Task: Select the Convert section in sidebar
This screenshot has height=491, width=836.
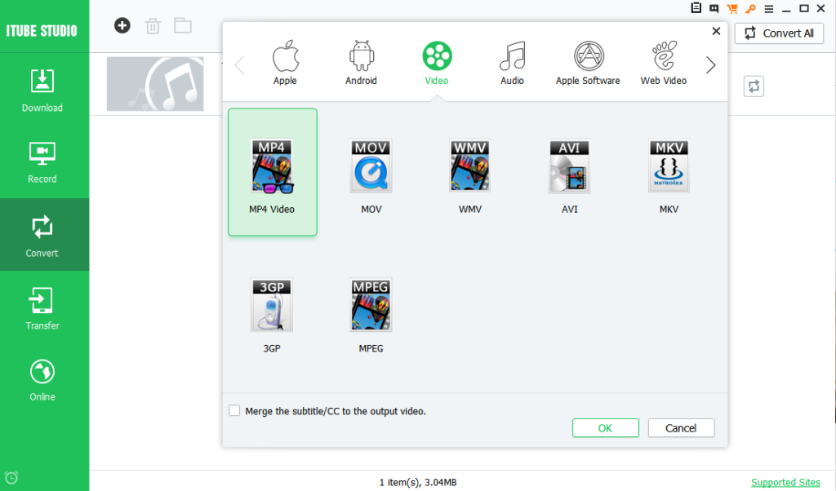Action: (42, 235)
